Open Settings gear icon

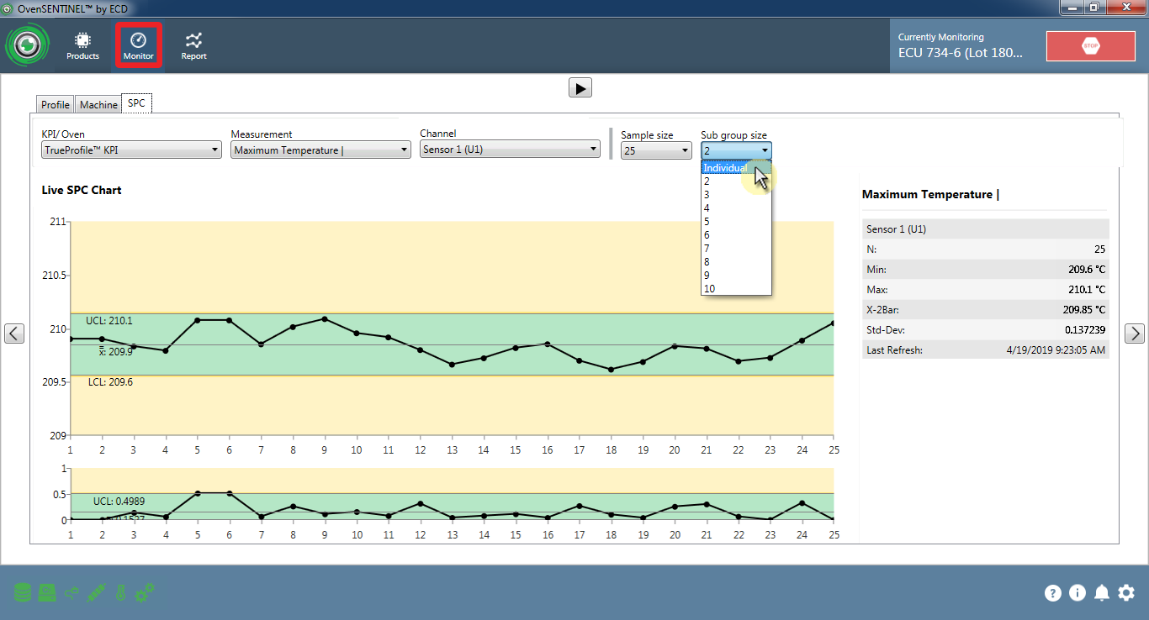[1126, 593]
